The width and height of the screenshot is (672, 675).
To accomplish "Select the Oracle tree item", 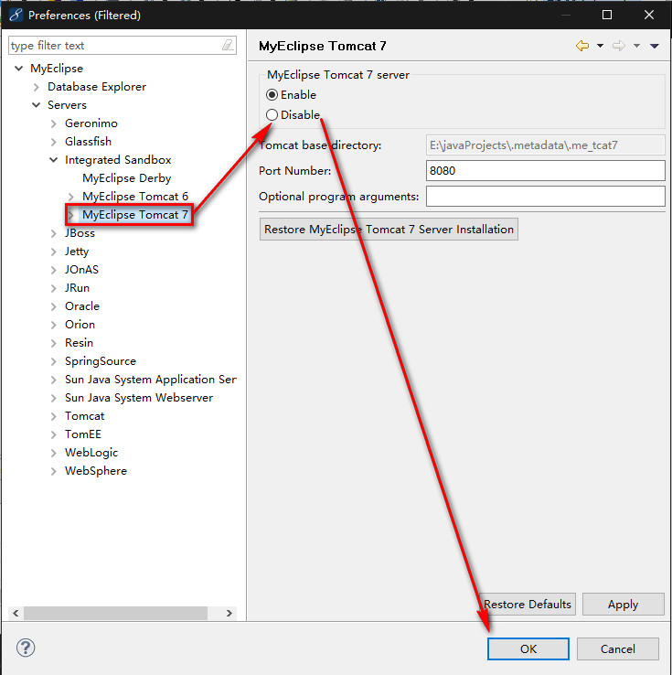I will click(82, 306).
